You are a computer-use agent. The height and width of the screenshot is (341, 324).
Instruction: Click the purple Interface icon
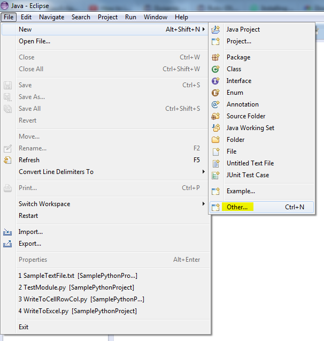[x=215, y=81]
